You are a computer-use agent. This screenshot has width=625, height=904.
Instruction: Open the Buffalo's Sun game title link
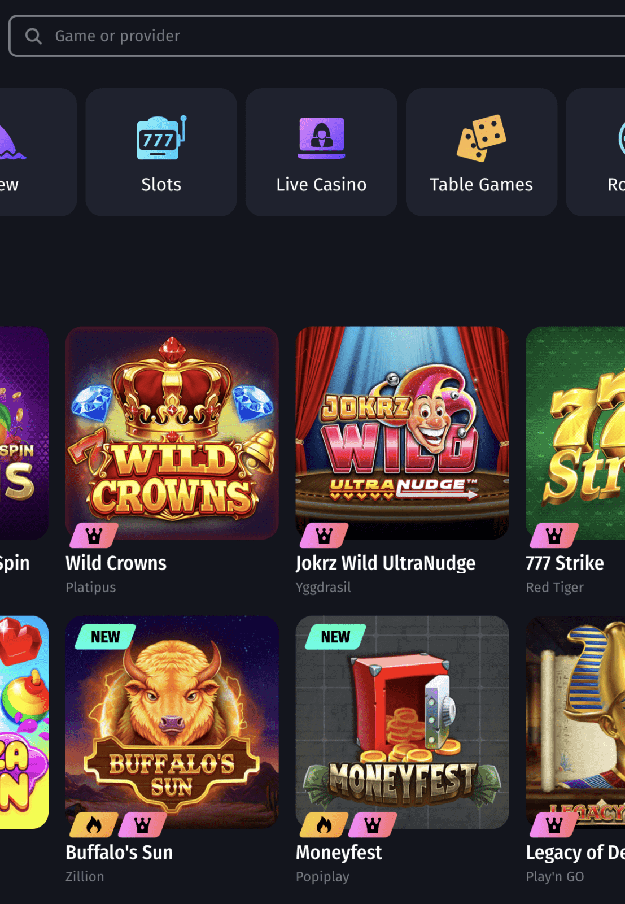click(119, 853)
